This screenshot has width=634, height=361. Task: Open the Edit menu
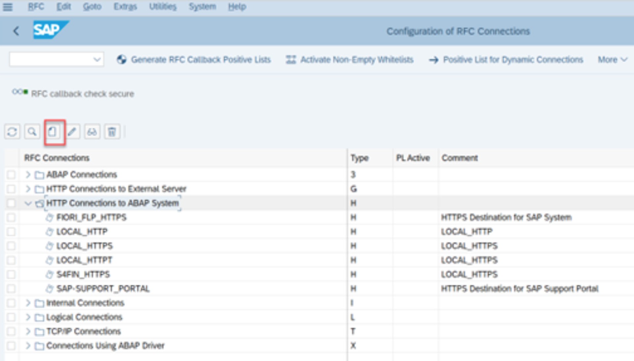coord(63,7)
